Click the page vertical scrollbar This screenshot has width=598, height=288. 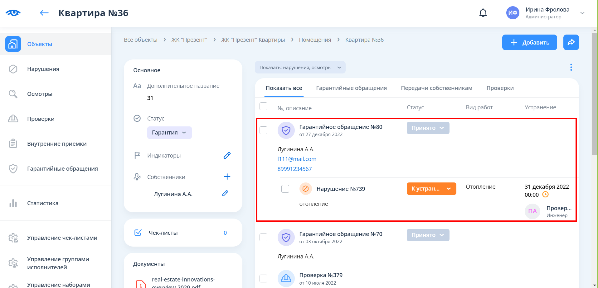coord(595,93)
